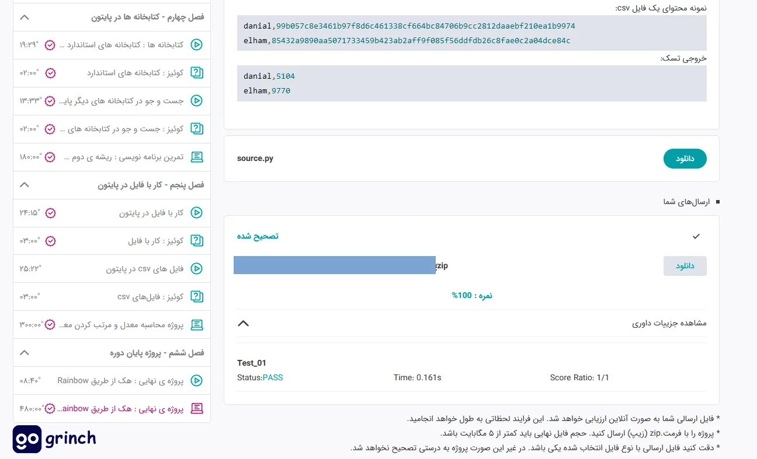Click checkmark icon next to تصحیح شده
Viewport: 757px width, 459px height.
pyautogui.click(x=696, y=236)
